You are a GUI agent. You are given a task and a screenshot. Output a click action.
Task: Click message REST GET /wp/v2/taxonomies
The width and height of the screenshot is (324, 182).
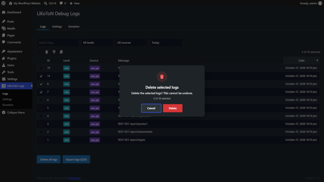(x=135, y=132)
